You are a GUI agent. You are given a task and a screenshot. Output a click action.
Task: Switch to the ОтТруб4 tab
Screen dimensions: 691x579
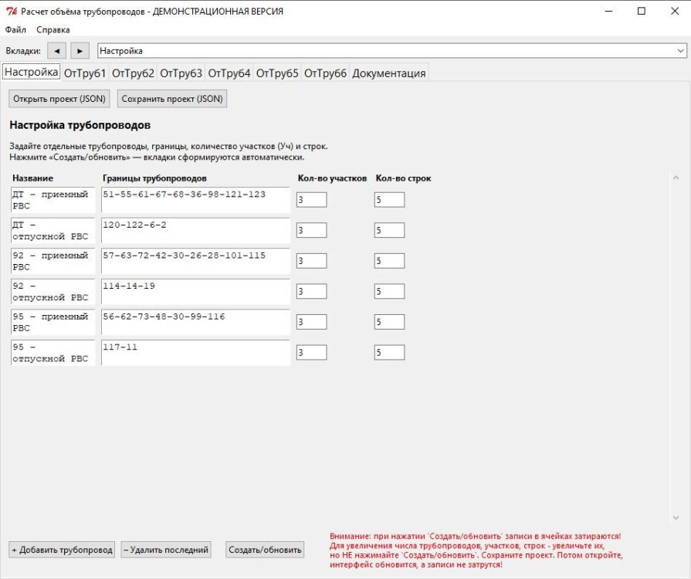[x=229, y=73]
